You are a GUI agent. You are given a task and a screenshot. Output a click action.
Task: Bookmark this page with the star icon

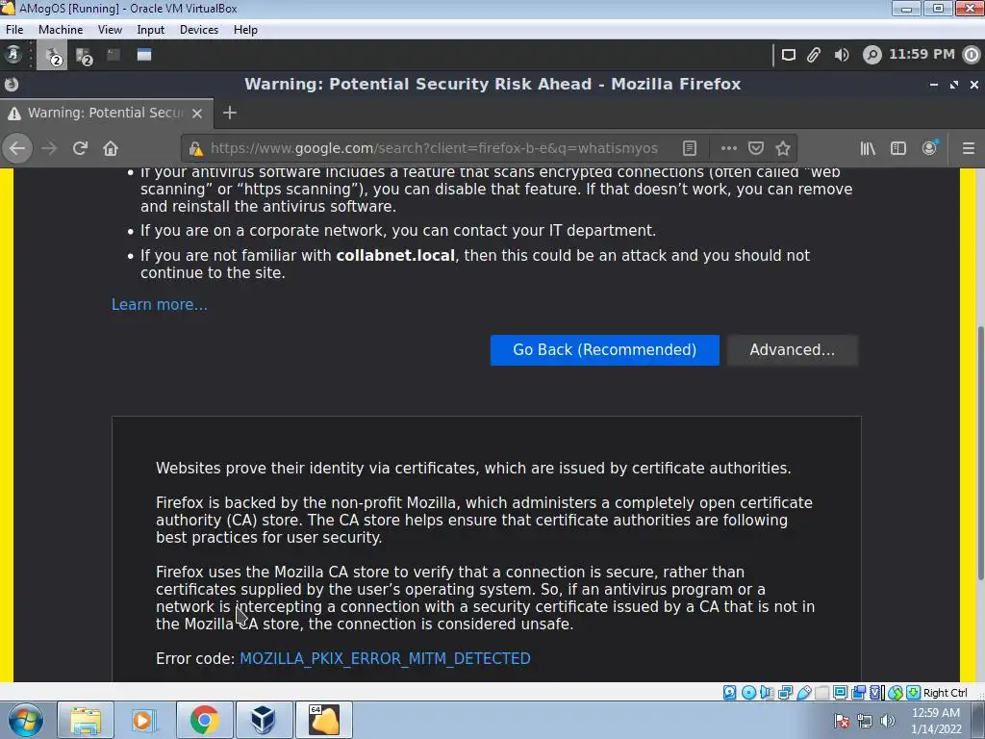[783, 148]
